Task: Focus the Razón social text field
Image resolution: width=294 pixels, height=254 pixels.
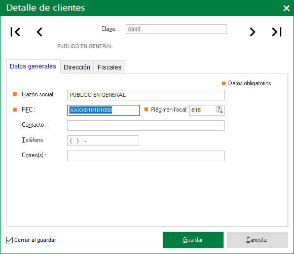Action: pos(146,95)
